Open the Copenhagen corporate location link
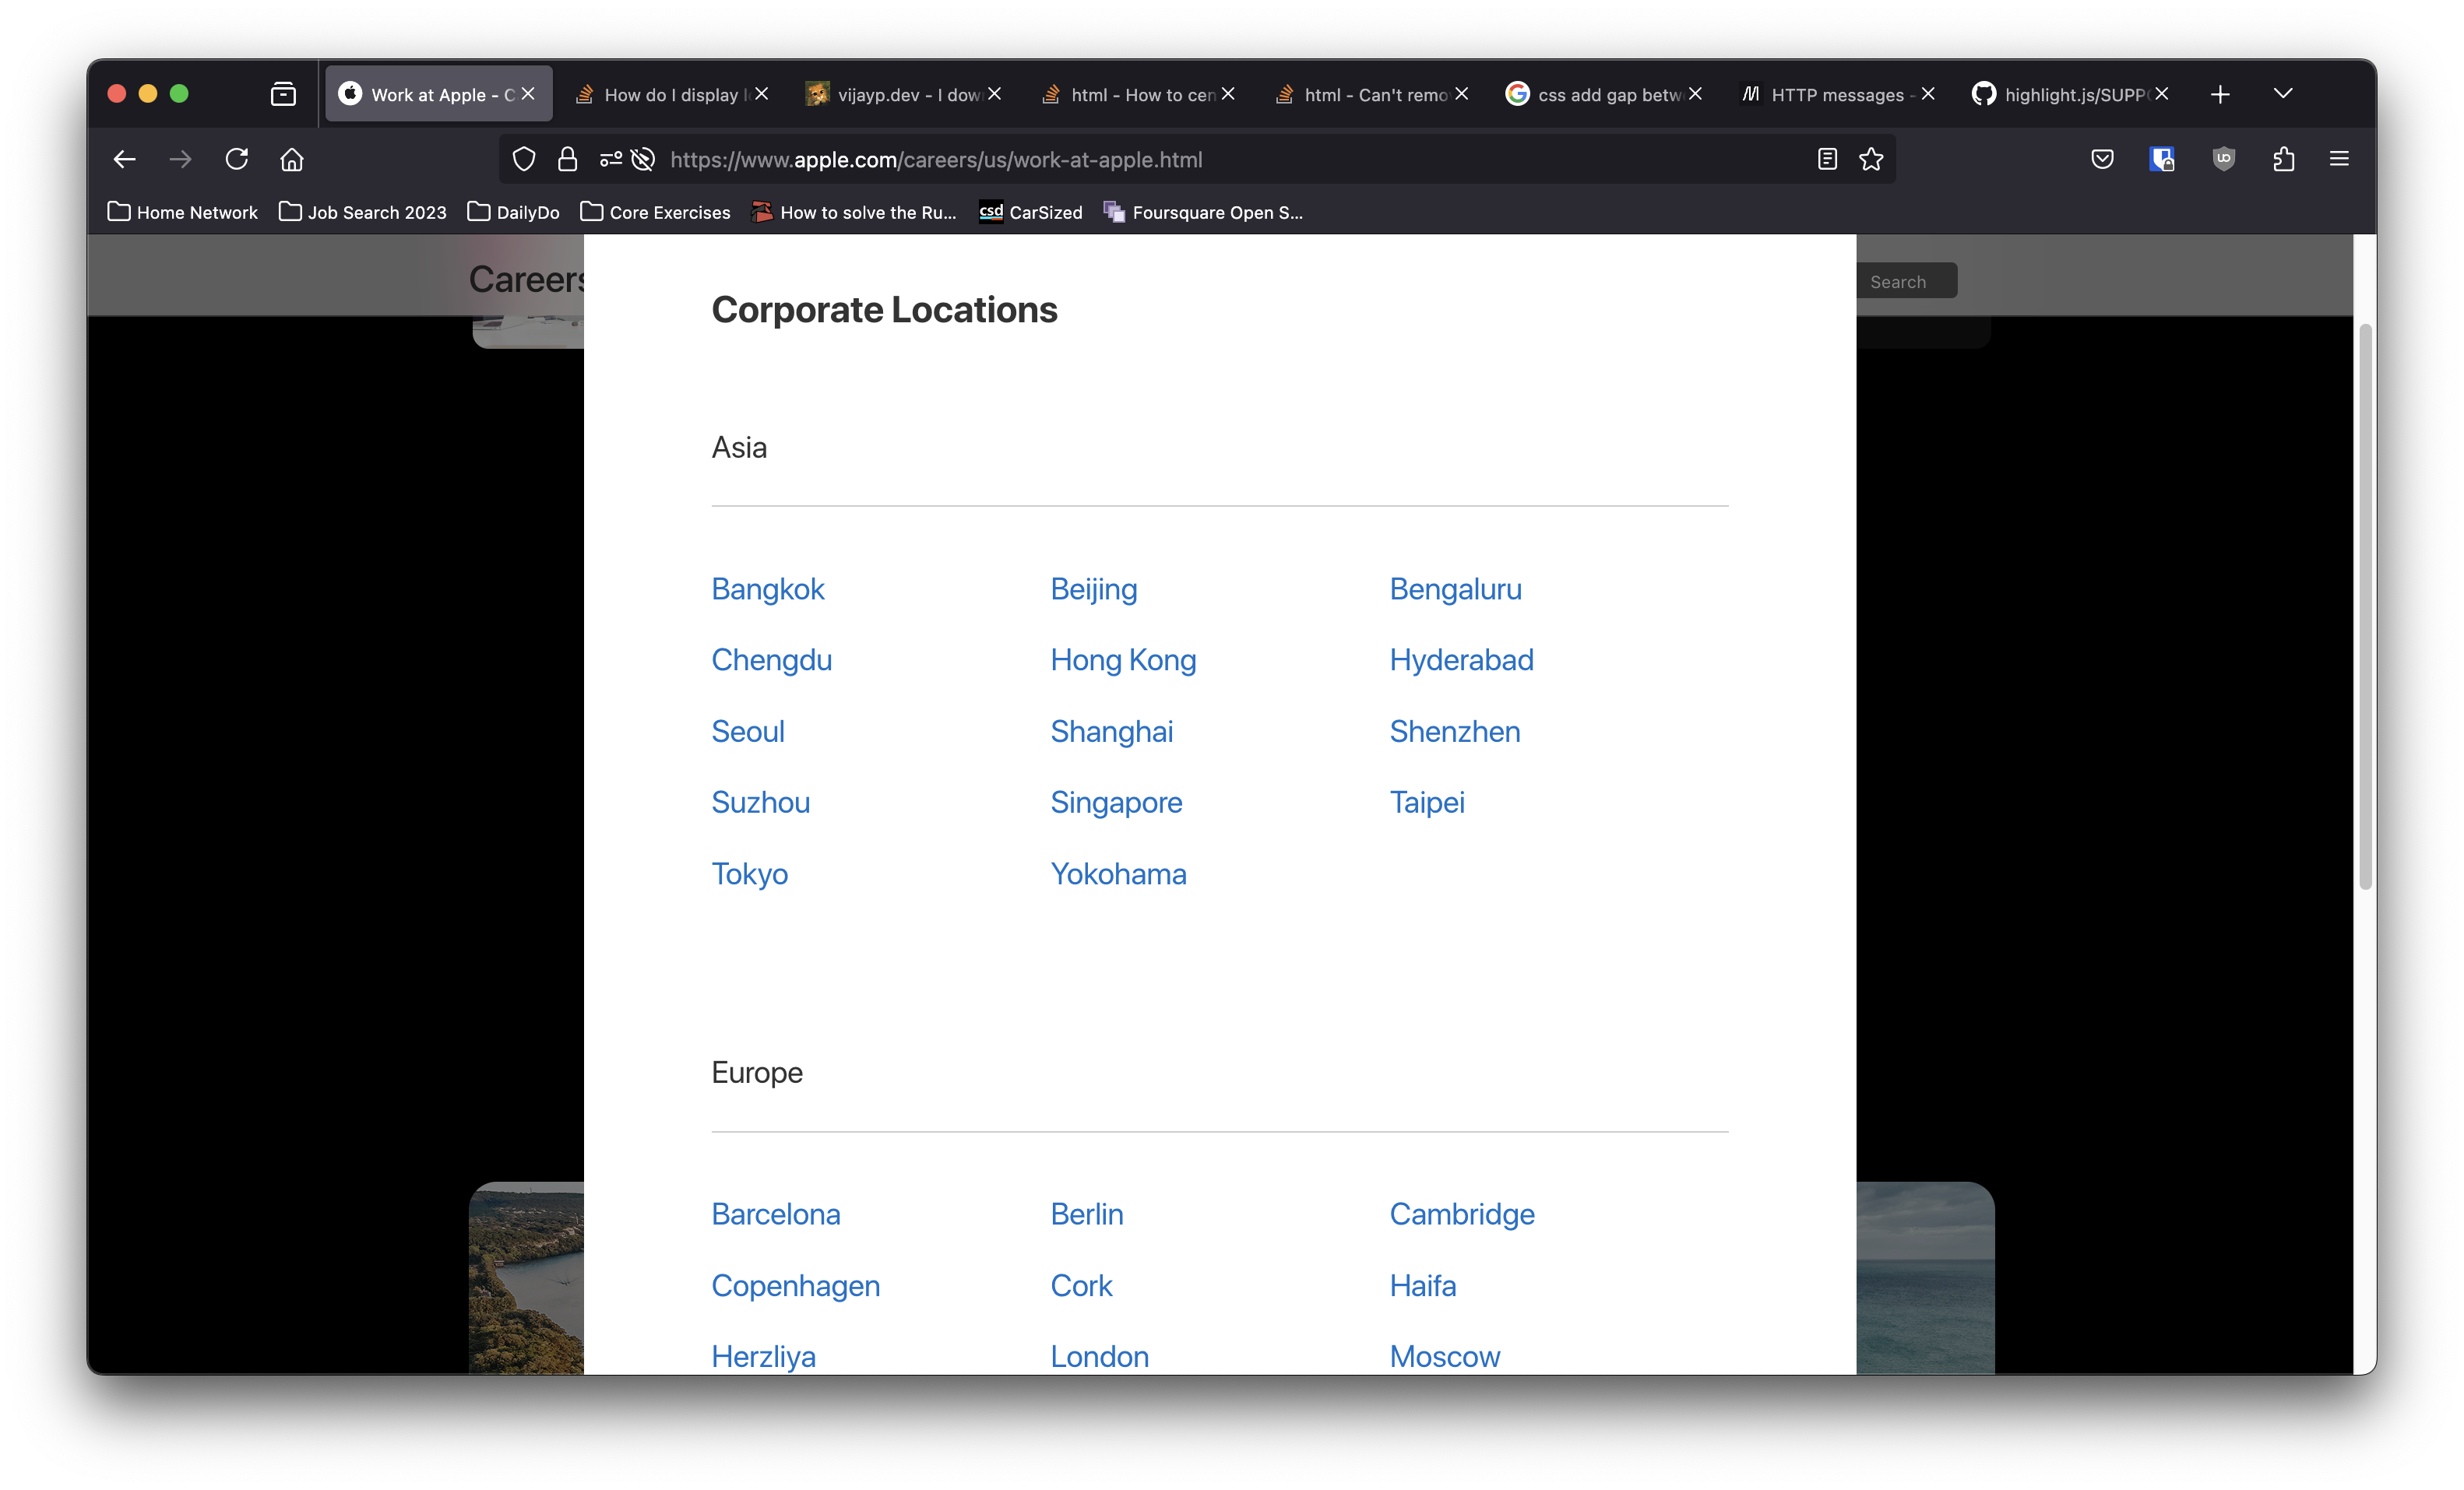 tap(795, 1286)
